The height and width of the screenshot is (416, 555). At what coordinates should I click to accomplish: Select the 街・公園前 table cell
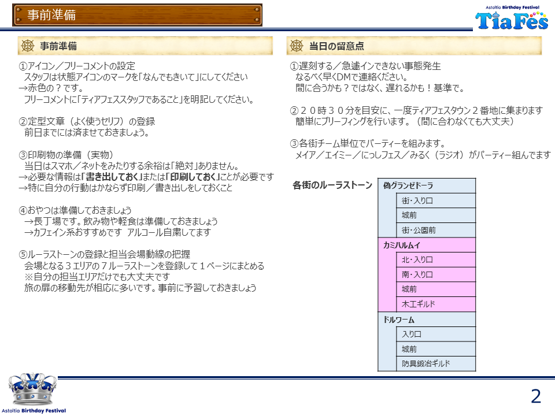point(436,231)
